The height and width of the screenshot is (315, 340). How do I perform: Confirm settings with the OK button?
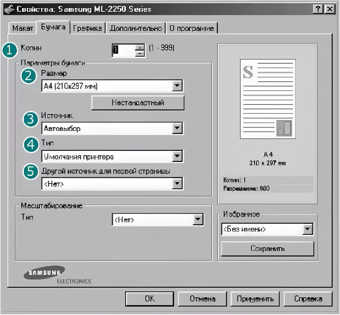click(150, 299)
